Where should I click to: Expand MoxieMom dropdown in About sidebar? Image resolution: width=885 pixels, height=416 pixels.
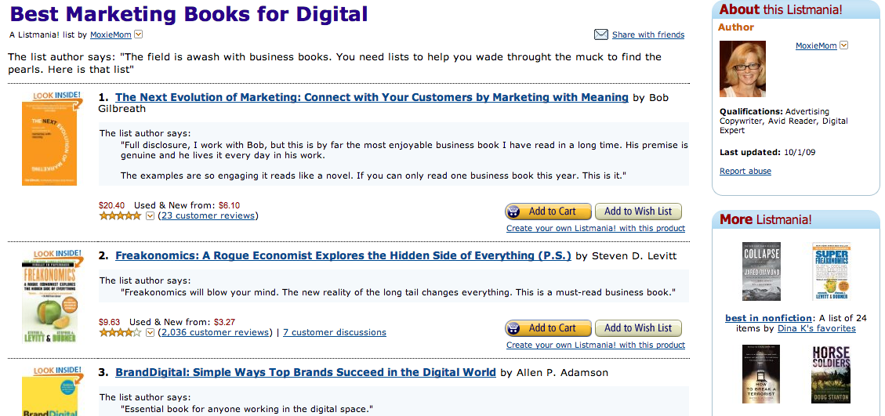point(843,45)
